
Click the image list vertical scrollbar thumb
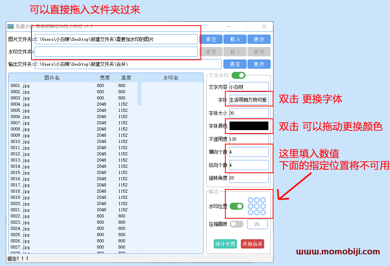(x=139, y=94)
